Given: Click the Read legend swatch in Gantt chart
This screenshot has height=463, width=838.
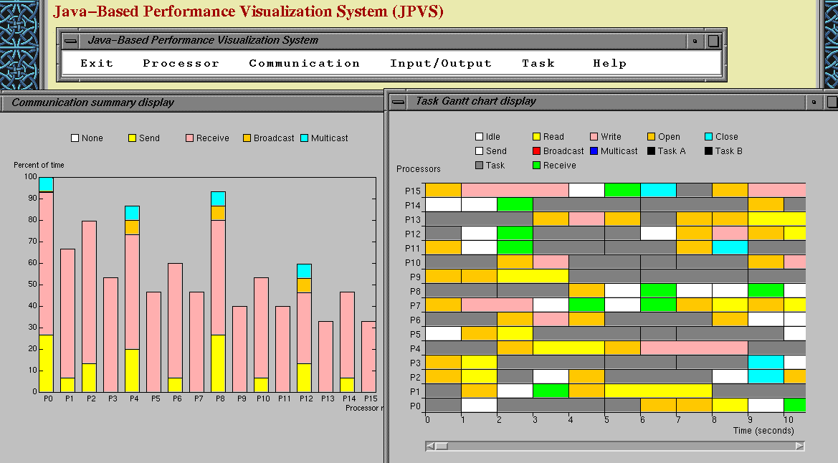Looking at the screenshot, I should point(537,137).
